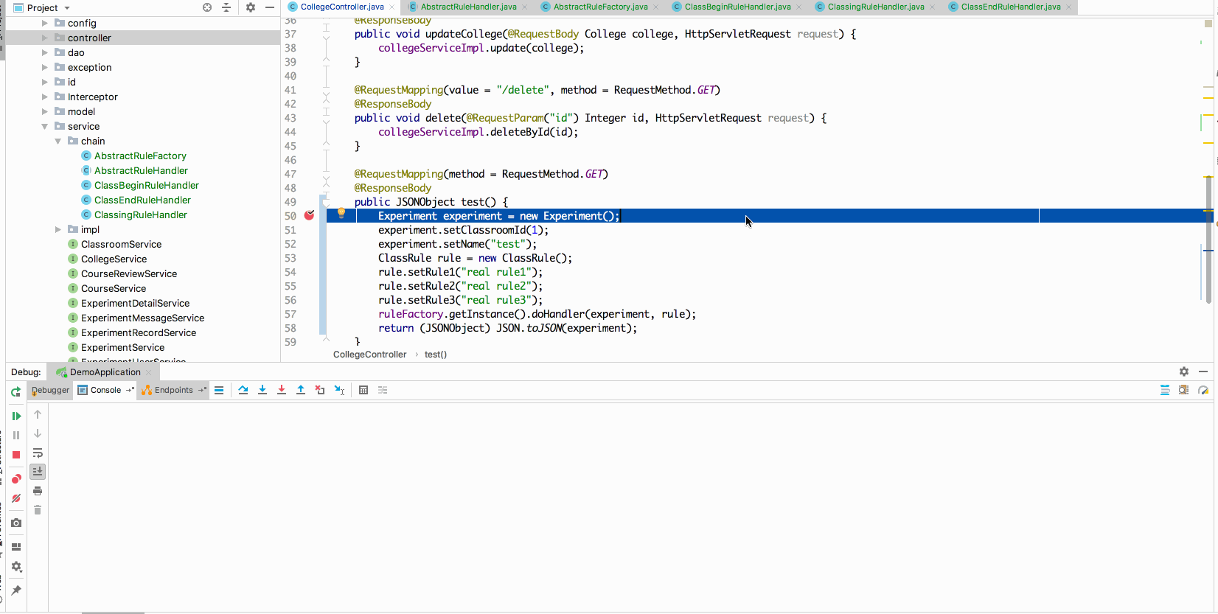
Task: Click the Step Into icon
Action: (x=262, y=390)
